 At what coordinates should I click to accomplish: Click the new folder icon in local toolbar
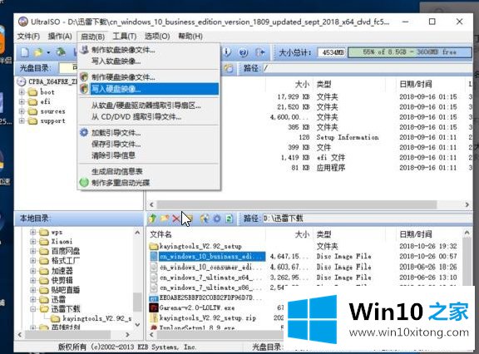click(x=165, y=219)
